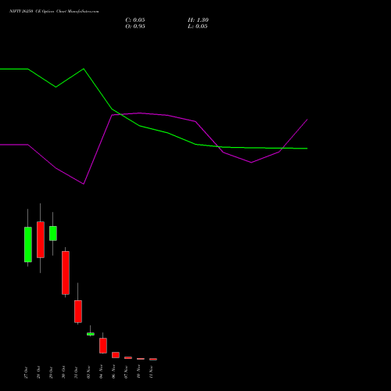Click the close value 'C: 0.05'
The width and height of the screenshot is (391, 391).
click(x=135, y=20)
